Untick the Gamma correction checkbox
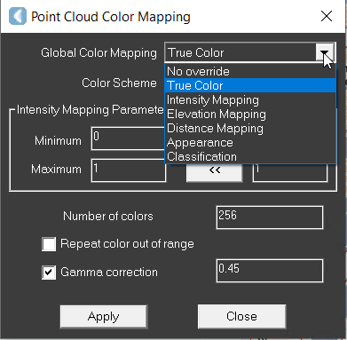This screenshot has width=347, height=340. pos(49,273)
